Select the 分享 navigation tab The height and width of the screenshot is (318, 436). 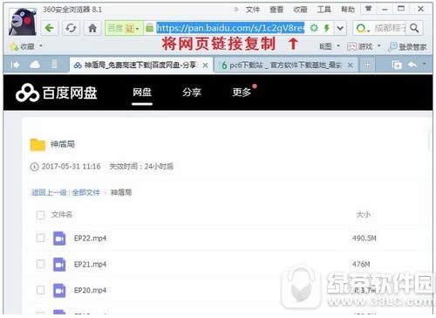click(192, 93)
